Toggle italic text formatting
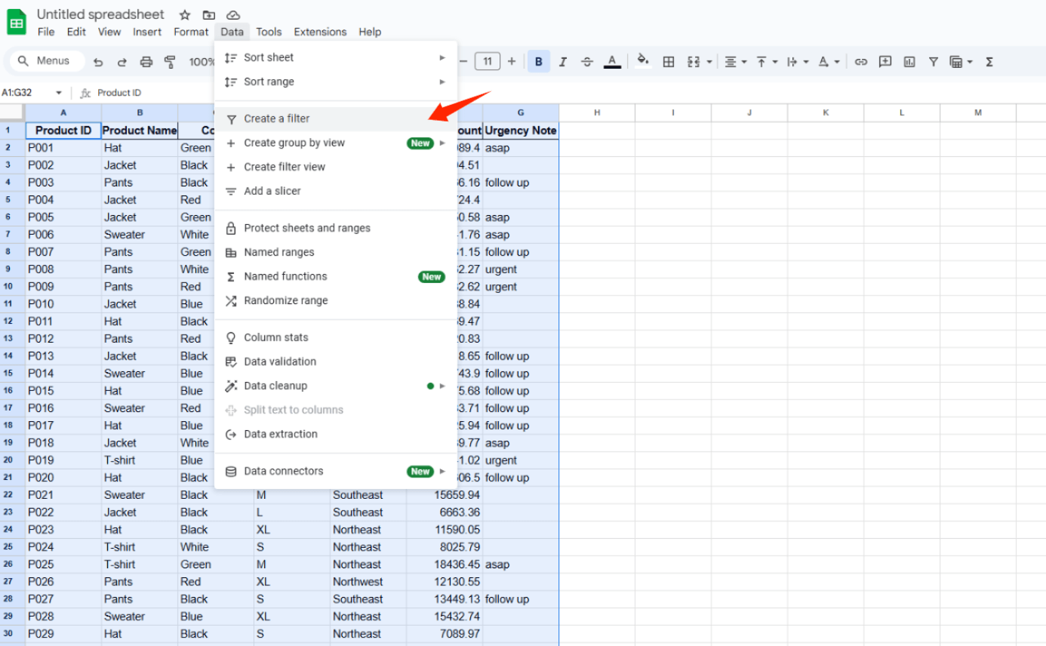Image resolution: width=1046 pixels, height=646 pixels. [x=562, y=62]
